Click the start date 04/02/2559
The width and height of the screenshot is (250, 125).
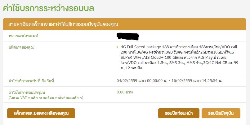click(x=127, y=81)
